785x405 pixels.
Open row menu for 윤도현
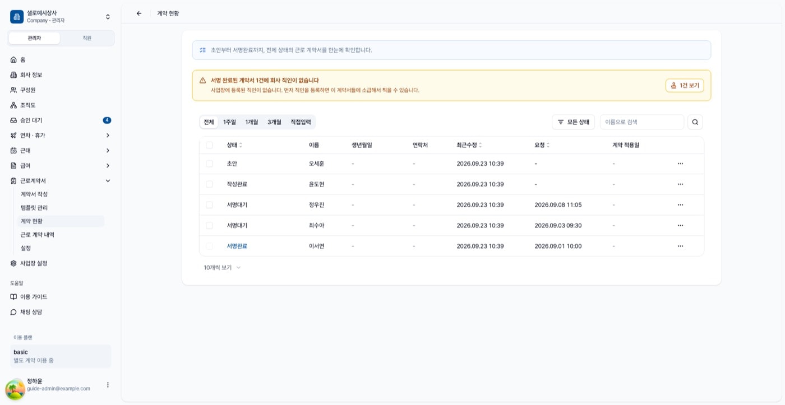(x=680, y=184)
